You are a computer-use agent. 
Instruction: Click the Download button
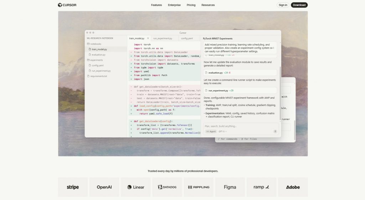coord(299,5)
